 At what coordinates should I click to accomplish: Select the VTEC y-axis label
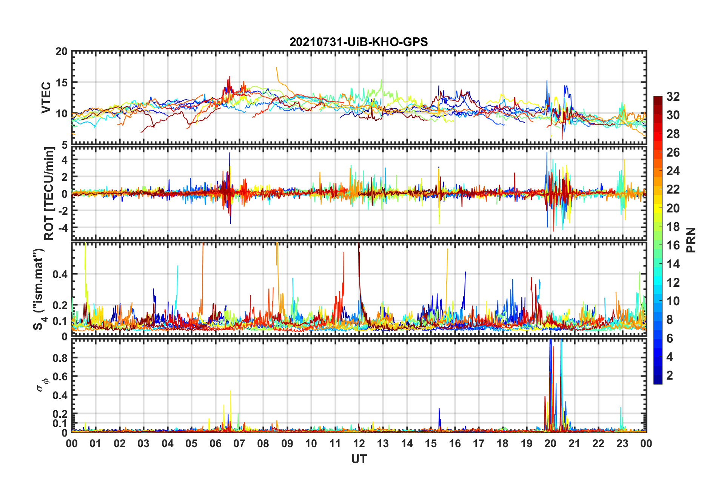46,98
